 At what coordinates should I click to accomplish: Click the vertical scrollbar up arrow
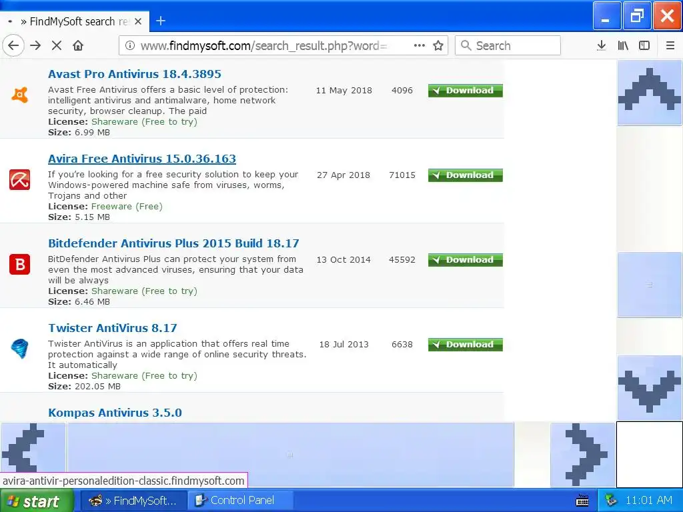point(650,93)
